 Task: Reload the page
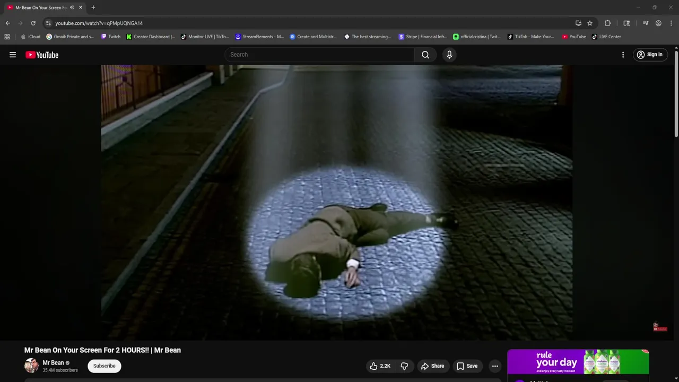33,23
